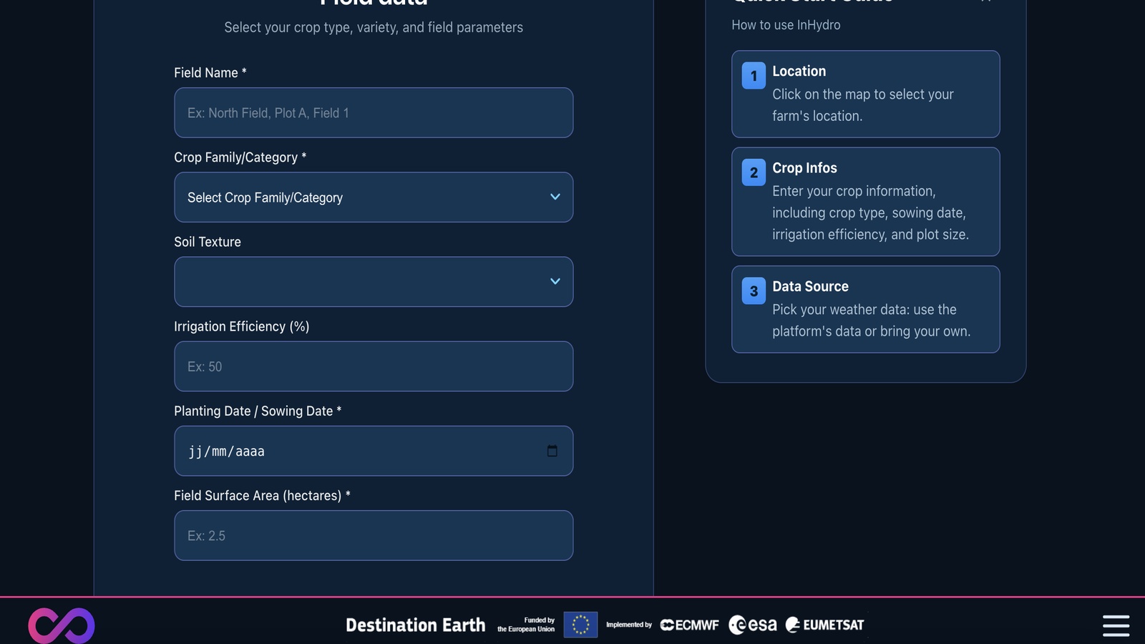Viewport: 1145px width, 644px height.
Task: Click the Field Surface Area input
Action: 373,535
